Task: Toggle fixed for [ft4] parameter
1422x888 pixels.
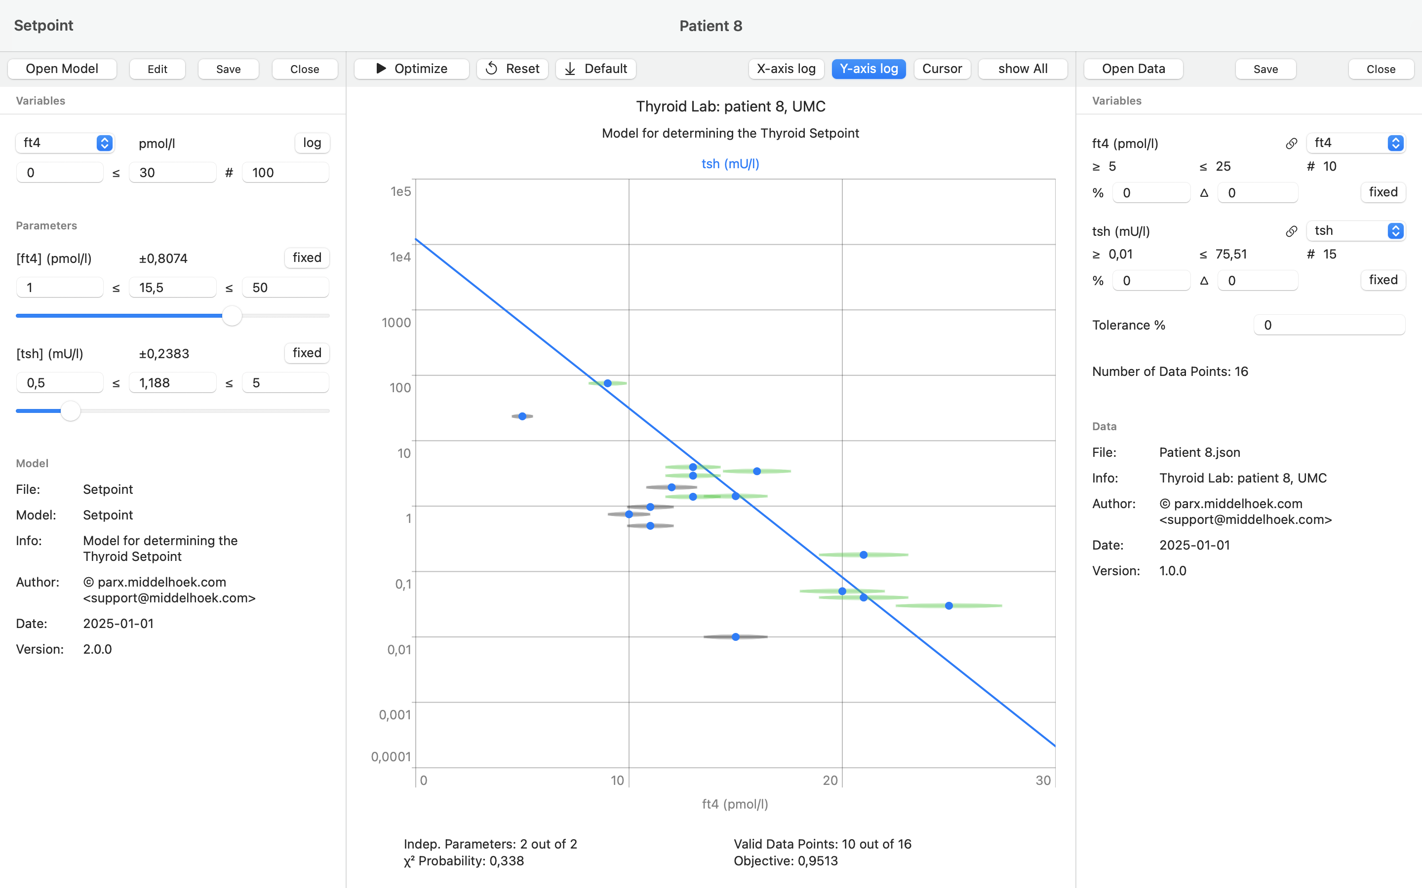Action: (307, 258)
